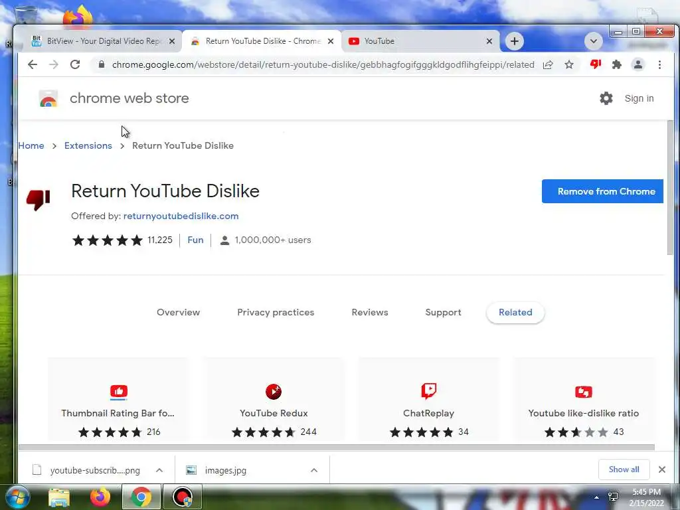
Task: Open the Privacy practices tab
Action: pyautogui.click(x=276, y=312)
